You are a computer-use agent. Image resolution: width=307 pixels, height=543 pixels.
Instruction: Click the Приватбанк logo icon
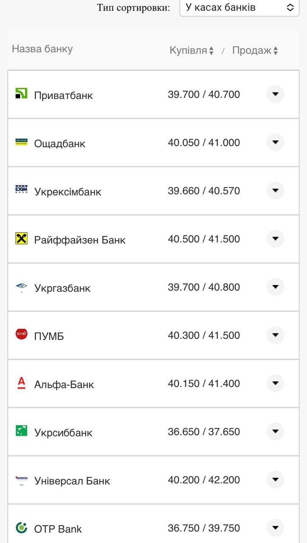click(21, 94)
